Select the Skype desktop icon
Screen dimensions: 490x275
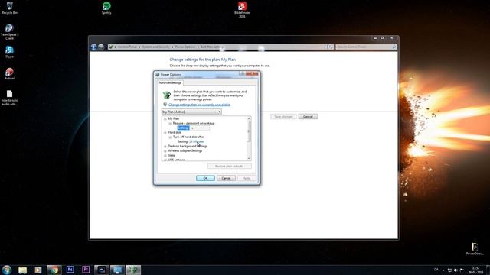[x=10, y=52]
